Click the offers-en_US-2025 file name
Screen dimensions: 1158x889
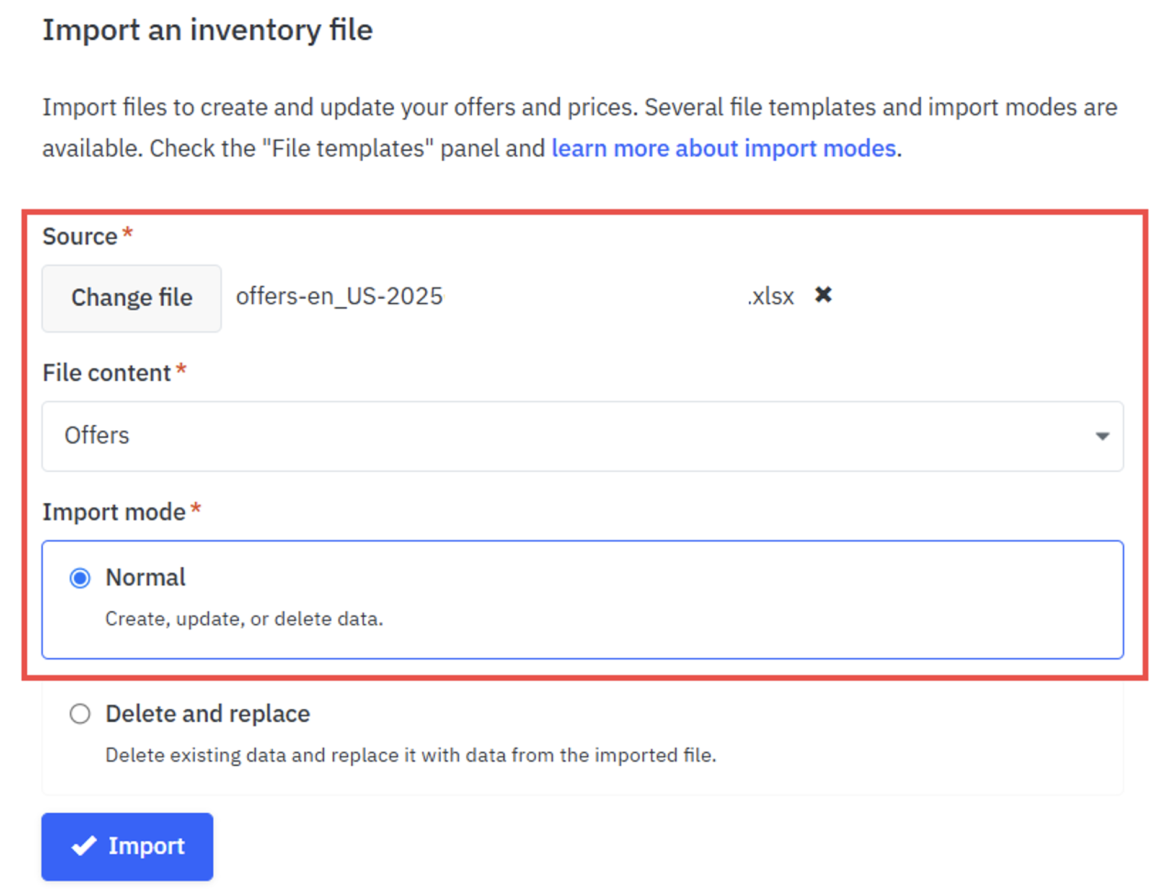(x=339, y=296)
